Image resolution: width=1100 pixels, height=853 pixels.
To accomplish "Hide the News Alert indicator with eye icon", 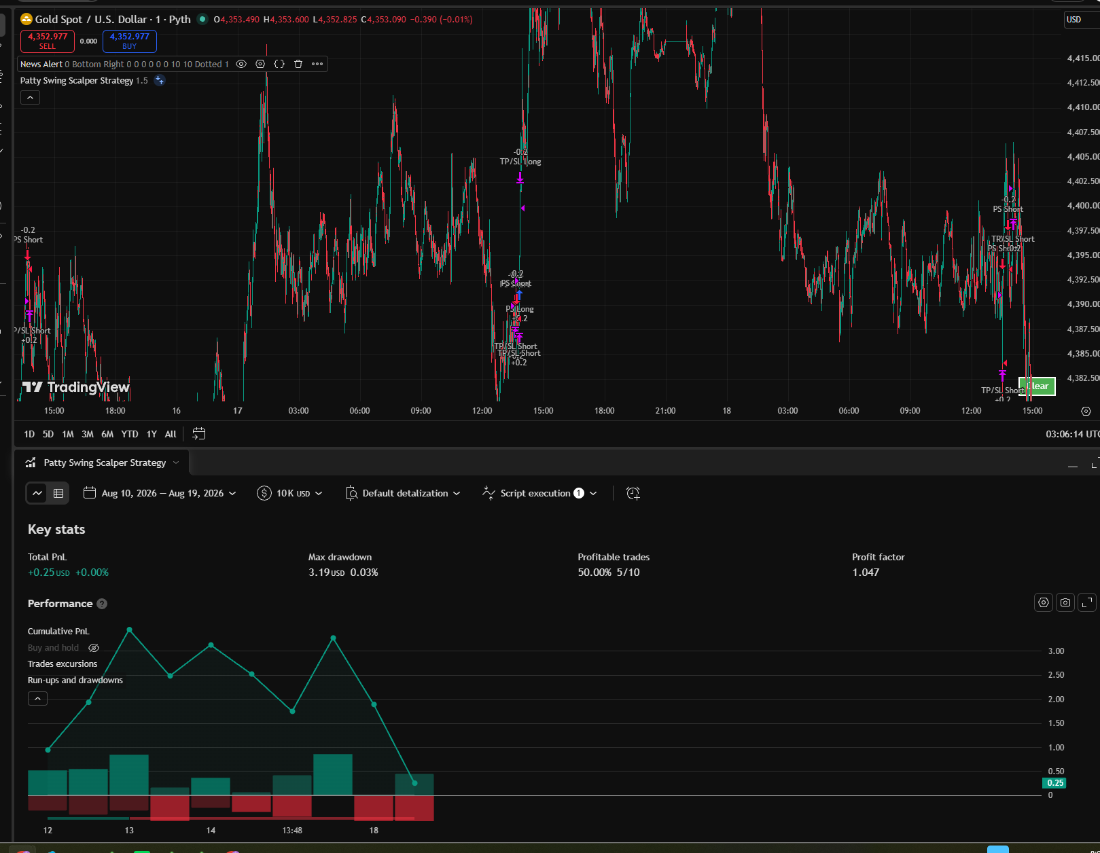I will pos(241,64).
